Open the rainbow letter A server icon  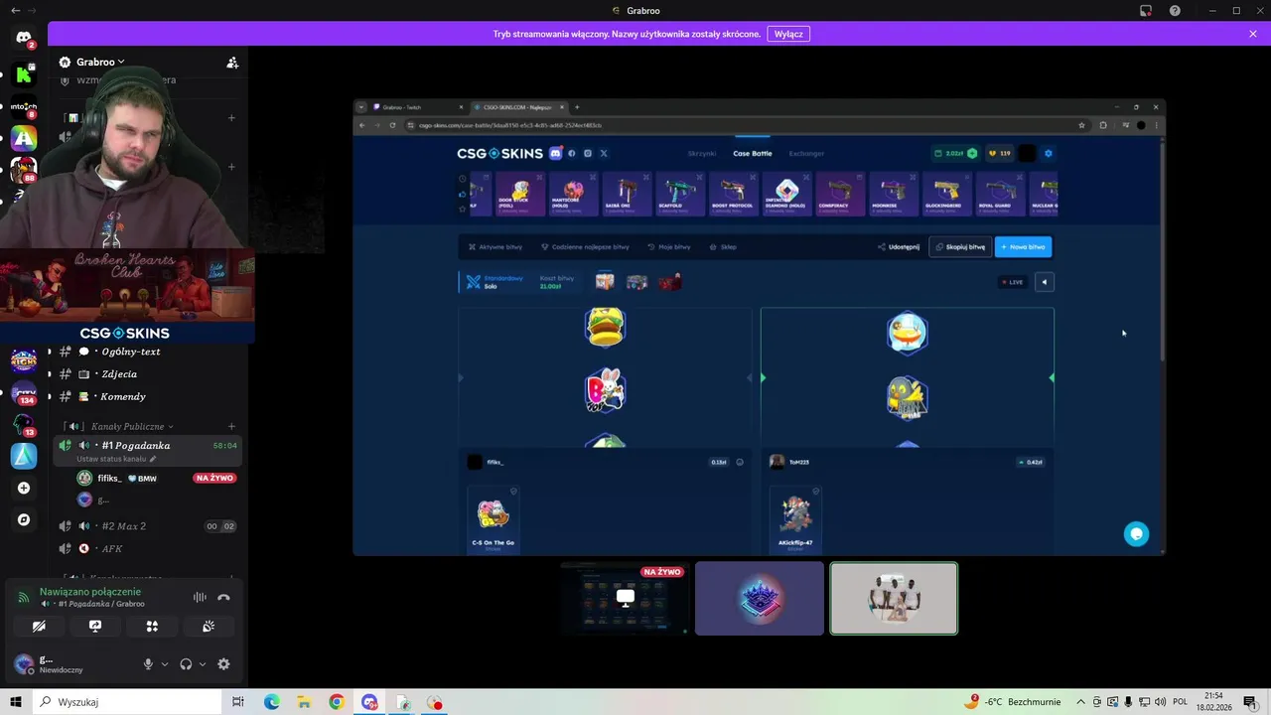[x=24, y=138]
